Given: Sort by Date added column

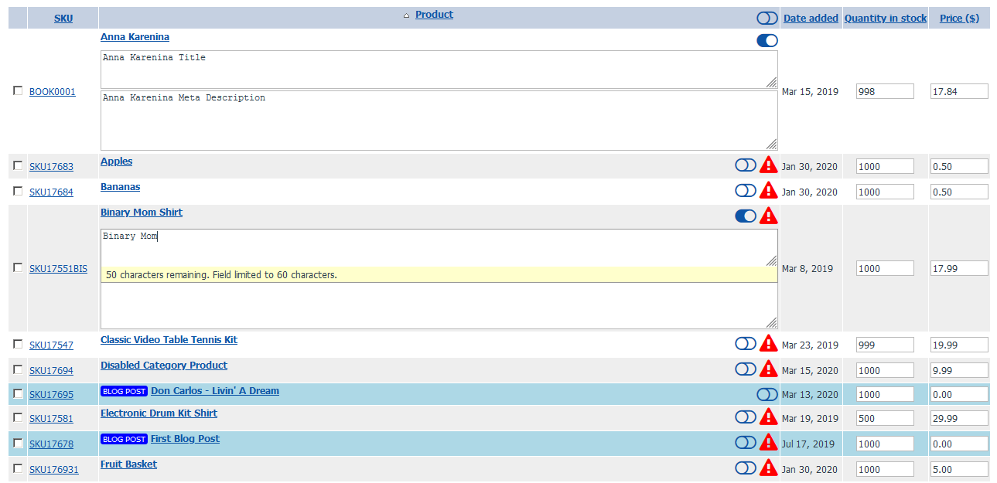Looking at the screenshot, I should pos(810,18).
